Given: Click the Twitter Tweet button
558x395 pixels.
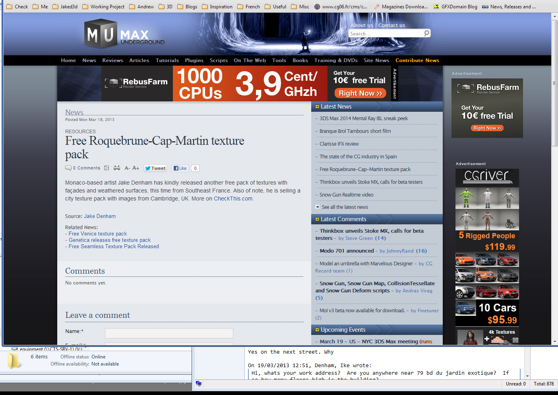Looking at the screenshot, I should click(155, 168).
